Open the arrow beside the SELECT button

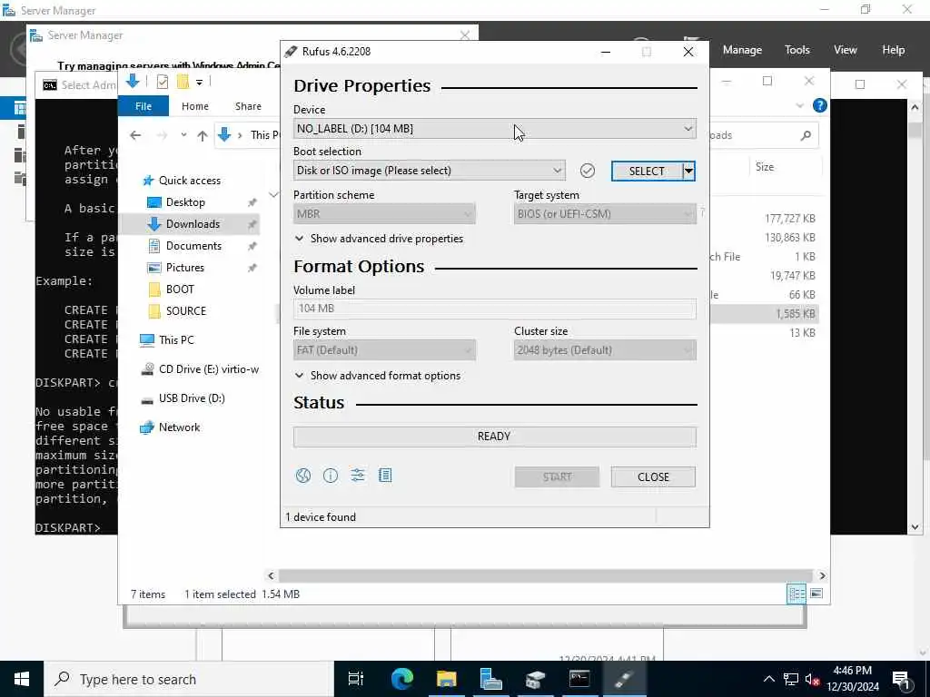coord(688,172)
